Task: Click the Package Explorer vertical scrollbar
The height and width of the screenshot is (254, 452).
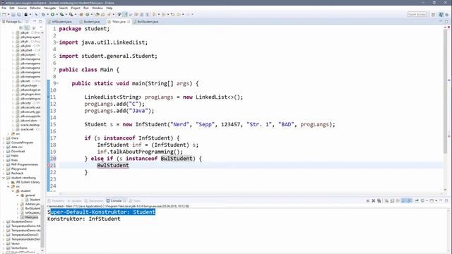Action: click(42, 226)
